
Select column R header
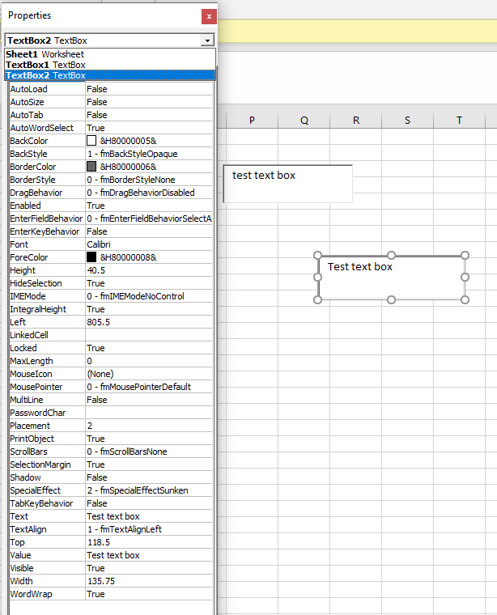pos(356,120)
